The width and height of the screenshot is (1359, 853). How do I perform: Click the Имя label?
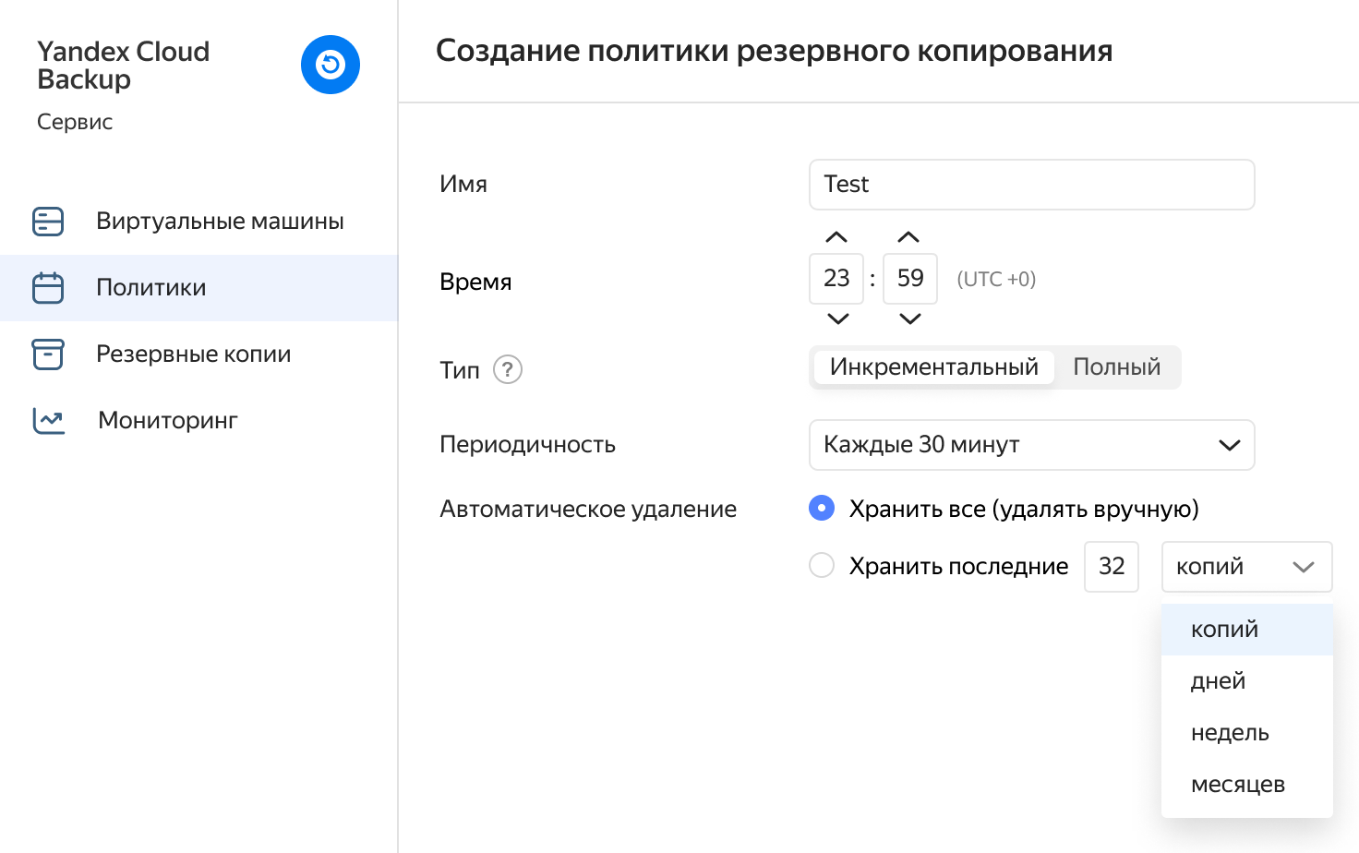pyautogui.click(x=463, y=185)
